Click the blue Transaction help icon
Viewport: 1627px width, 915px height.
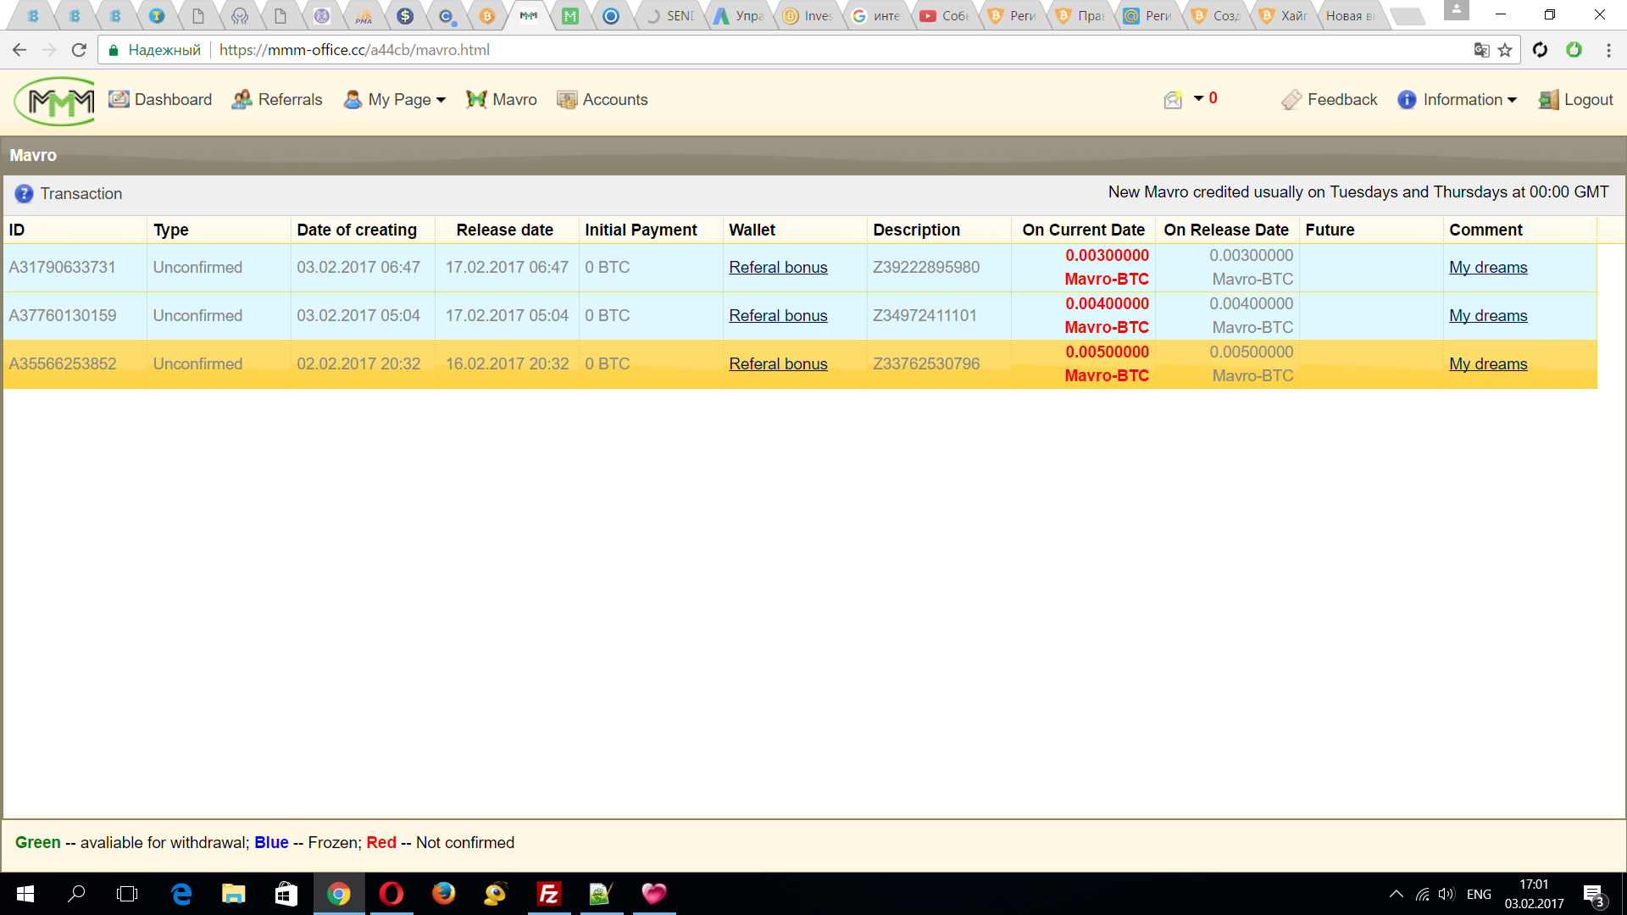24,194
